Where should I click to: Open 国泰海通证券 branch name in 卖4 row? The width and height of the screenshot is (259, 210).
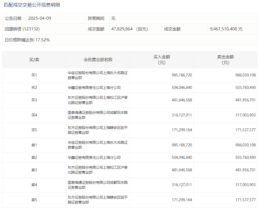tap(98, 185)
